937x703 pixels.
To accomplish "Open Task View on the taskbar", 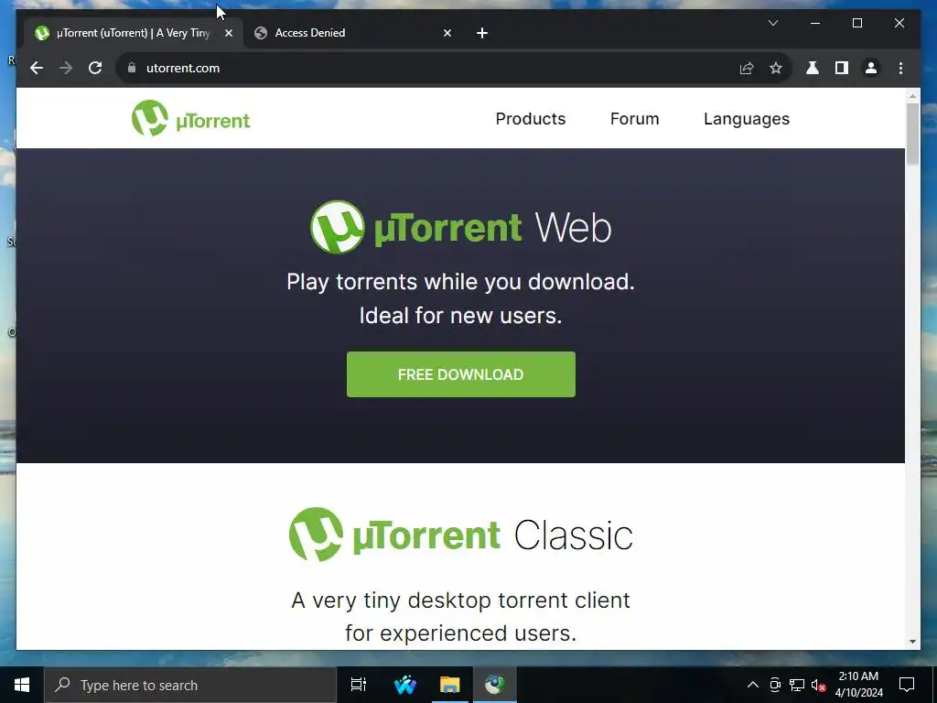I will pos(358,685).
